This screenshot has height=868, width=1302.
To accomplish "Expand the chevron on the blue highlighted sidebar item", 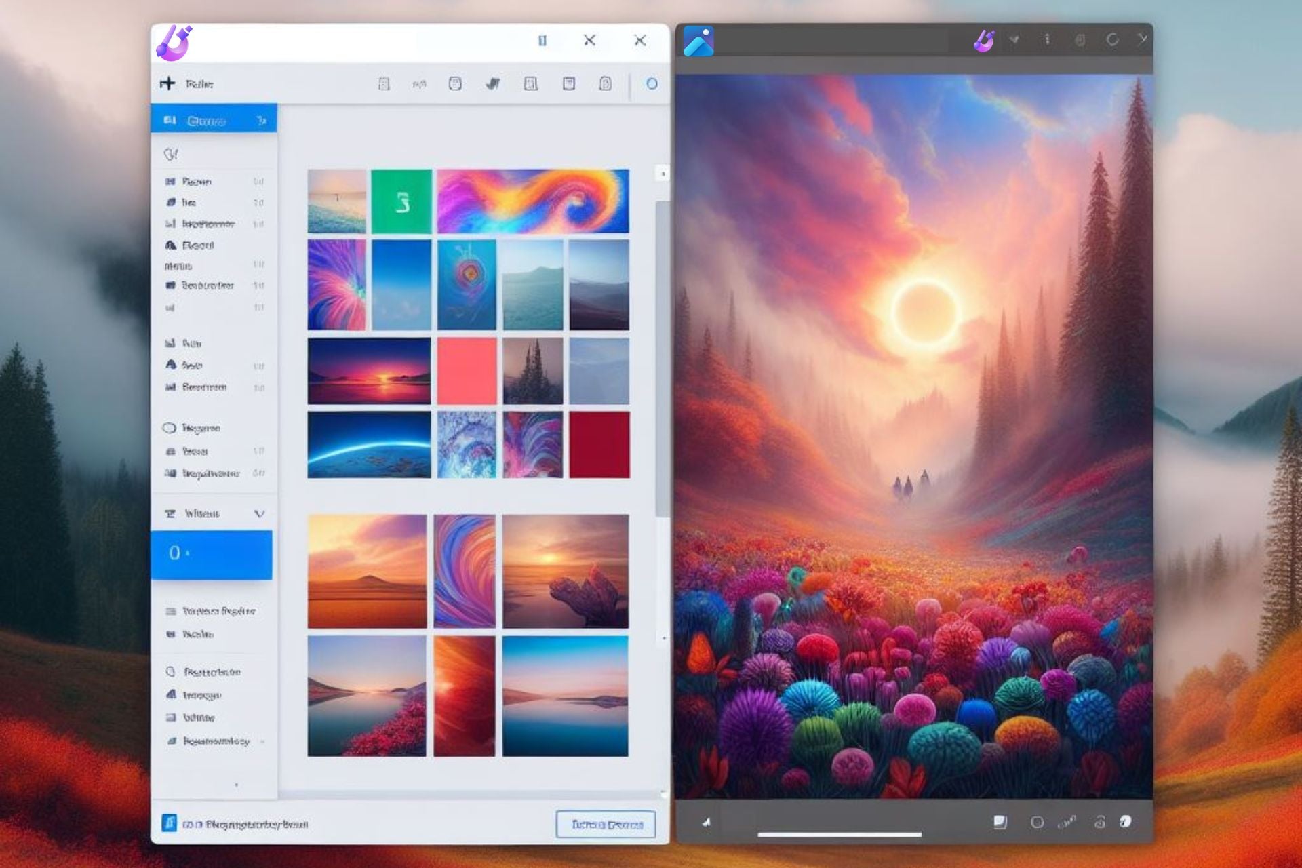I will click(x=261, y=121).
